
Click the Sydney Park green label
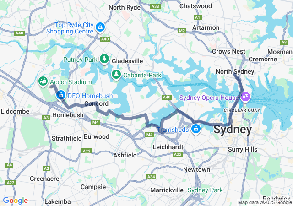point(205,190)
